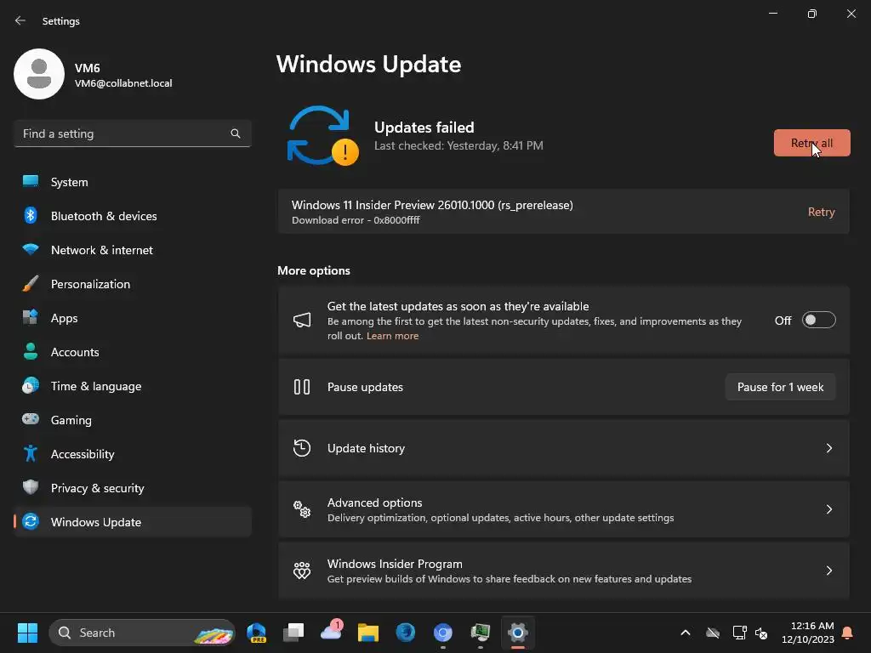Screen dimensions: 871x653
Task: Click the Find a setting search field
Action: (132, 133)
